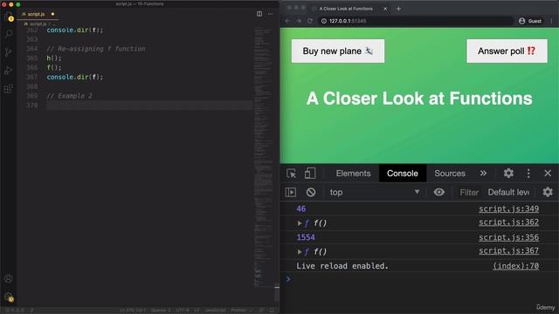This screenshot has height=314, width=559.
Task: Click the Live reload enabled message
Action: click(342, 266)
